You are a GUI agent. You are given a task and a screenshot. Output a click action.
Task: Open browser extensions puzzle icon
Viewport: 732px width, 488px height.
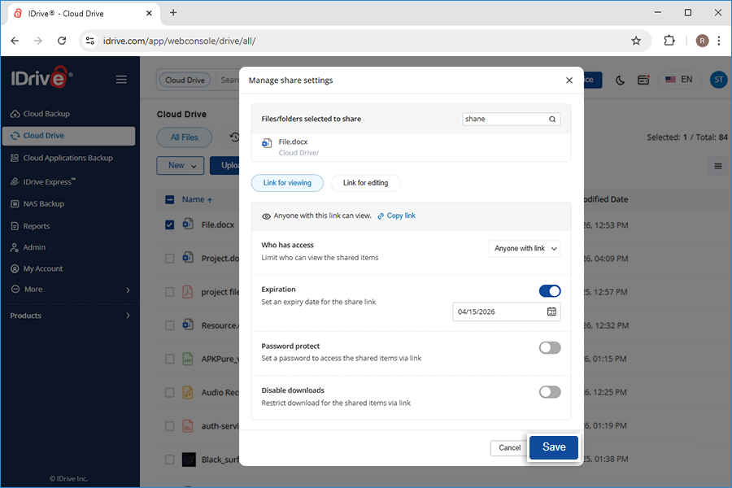669,41
